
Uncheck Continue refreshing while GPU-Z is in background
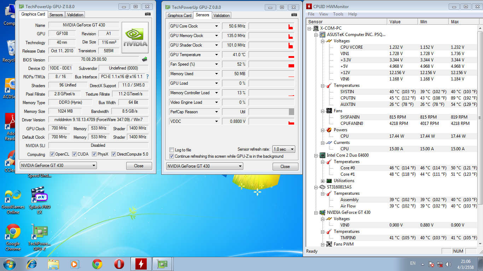172,156
